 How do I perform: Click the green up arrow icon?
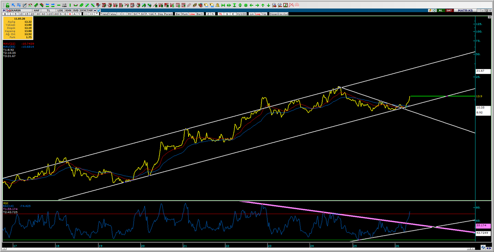(x=262, y=5)
